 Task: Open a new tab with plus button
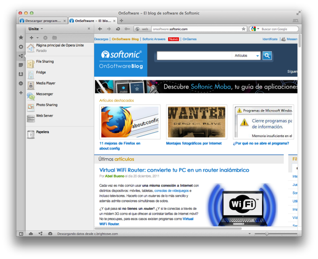[122, 21]
